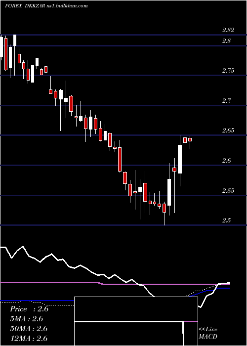Click the 2.7 price axis label

pos(226,101)
